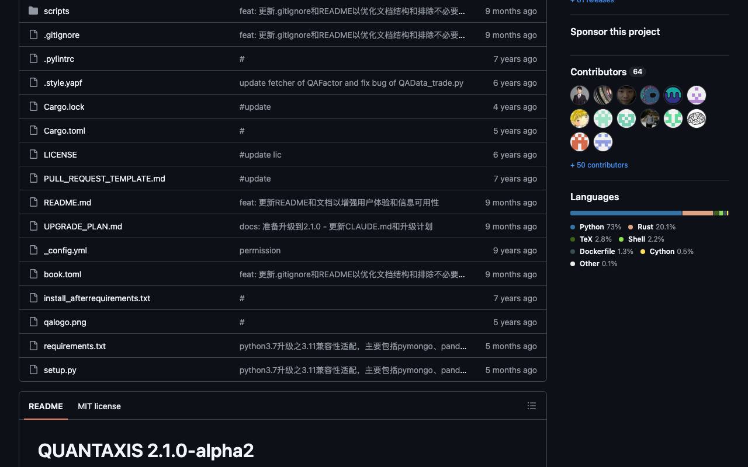Click the file icon next to qalogo.png
This screenshot has height=467, width=748.
33,322
